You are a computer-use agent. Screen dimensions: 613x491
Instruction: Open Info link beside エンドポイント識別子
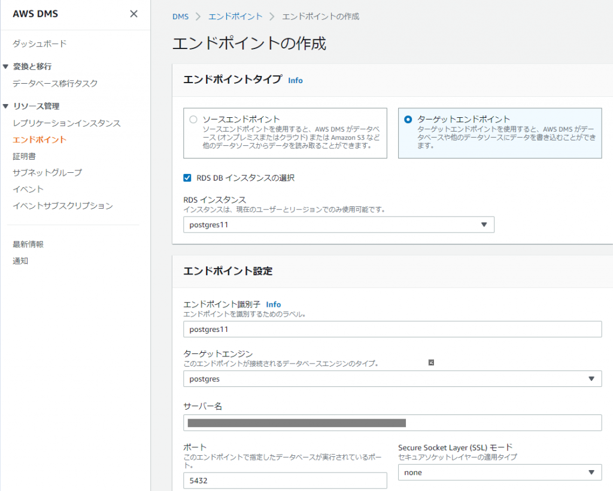(273, 304)
